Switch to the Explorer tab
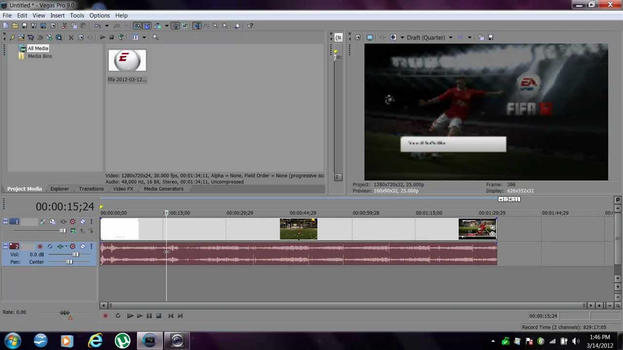The image size is (623, 350). [x=59, y=189]
